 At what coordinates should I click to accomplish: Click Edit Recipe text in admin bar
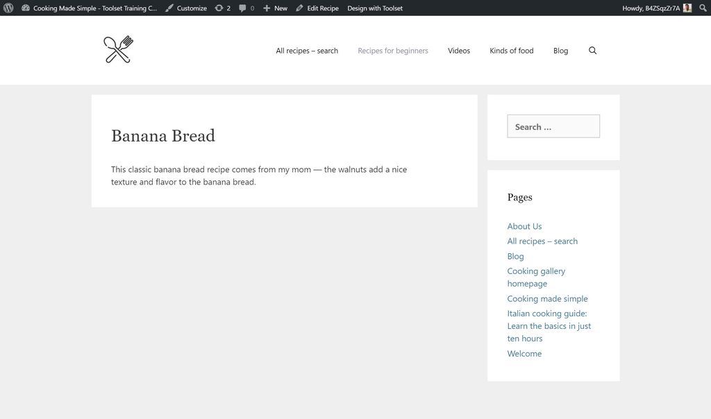pos(323,8)
